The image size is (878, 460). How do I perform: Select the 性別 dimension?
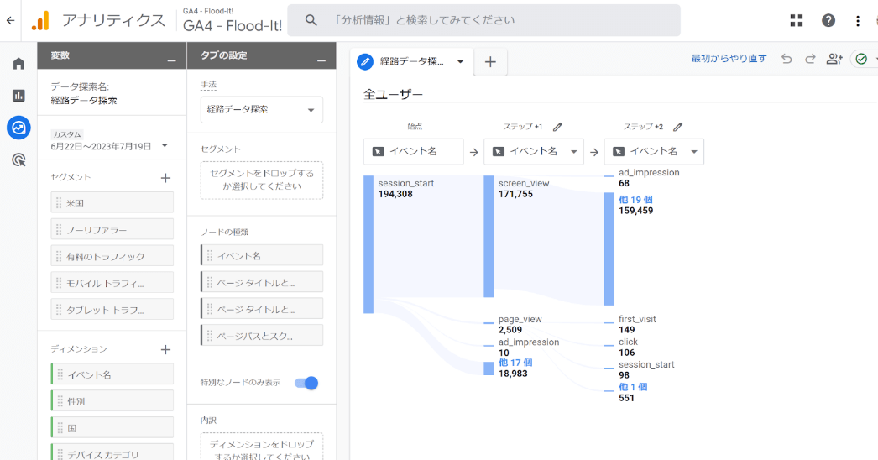[112, 401]
